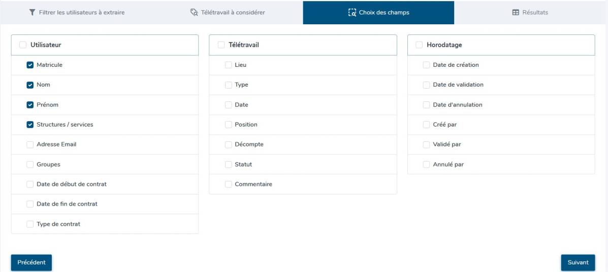608x272 pixels.
Task: Click the Précédent button
Action: pos(31,262)
